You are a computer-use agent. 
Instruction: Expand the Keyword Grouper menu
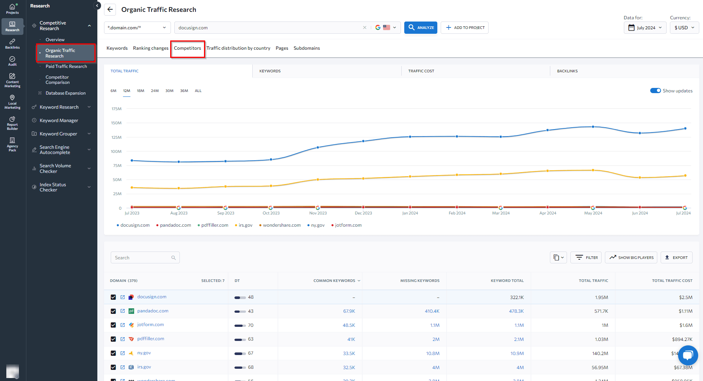tap(89, 134)
